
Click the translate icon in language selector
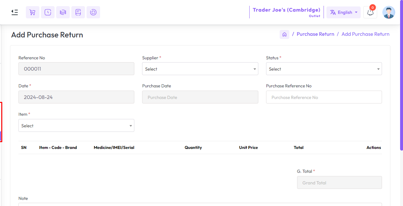pyautogui.click(x=333, y=12)
